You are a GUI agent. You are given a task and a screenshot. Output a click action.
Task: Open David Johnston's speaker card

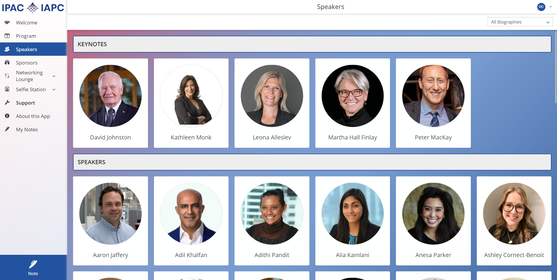tap(111, 103)
